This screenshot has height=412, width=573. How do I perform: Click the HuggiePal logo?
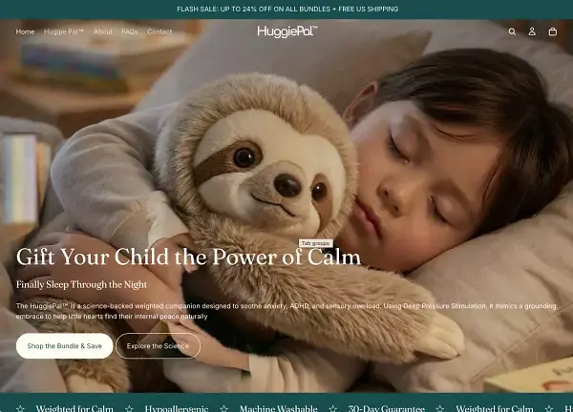(287, 31)
